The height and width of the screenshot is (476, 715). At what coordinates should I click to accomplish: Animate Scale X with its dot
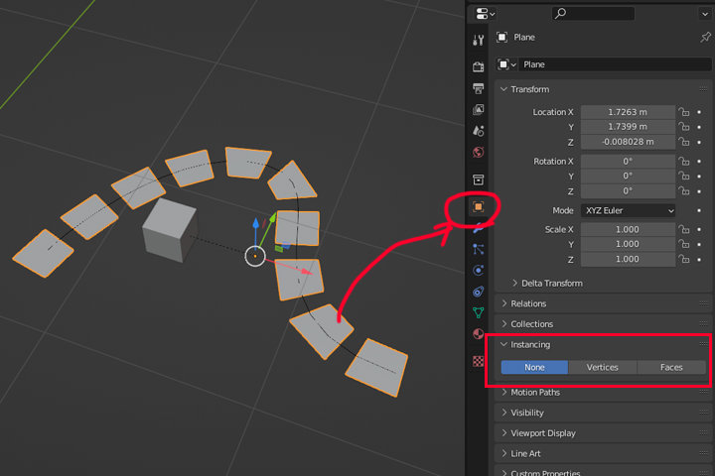(x=699, y=230)
